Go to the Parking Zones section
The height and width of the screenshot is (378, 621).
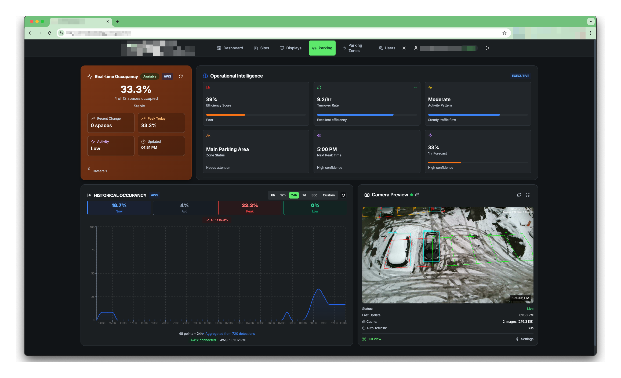(x=354, y=48)
